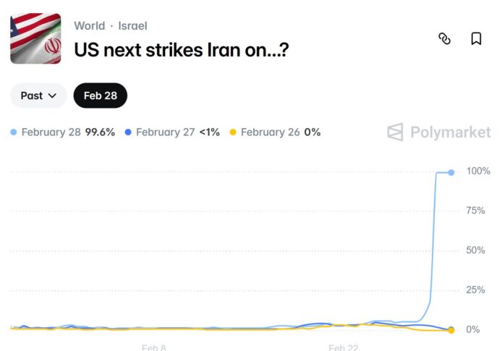
Task: Click the February 27 blue legend dot
Action: 128,132
